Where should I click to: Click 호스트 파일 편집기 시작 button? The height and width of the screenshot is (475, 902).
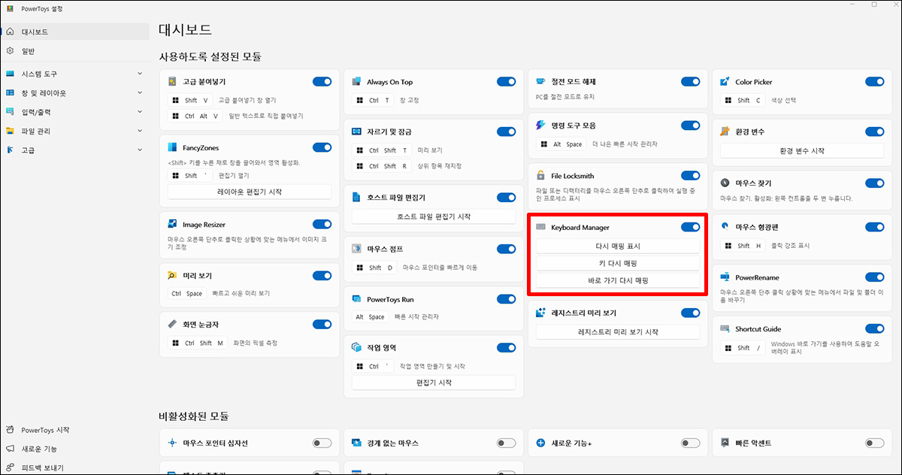pyautogui.click(x=434, y=216)
